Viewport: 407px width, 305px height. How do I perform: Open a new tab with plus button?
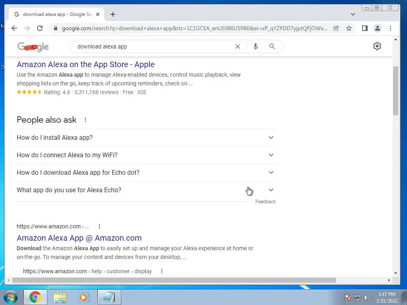coord(112,14)
